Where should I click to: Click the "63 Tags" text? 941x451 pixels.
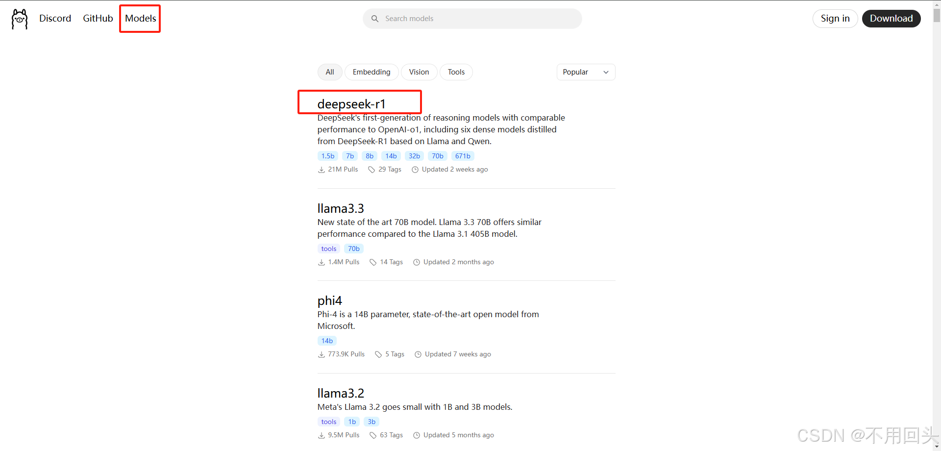click(x=392, y=435)
